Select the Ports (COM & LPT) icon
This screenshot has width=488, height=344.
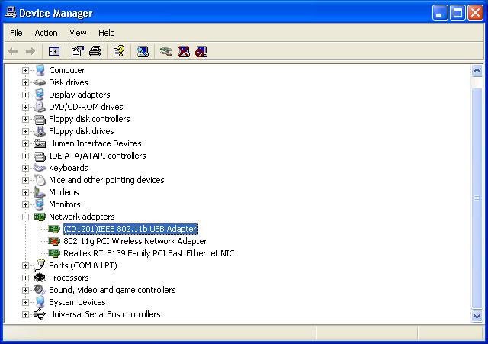click(40, 265)
